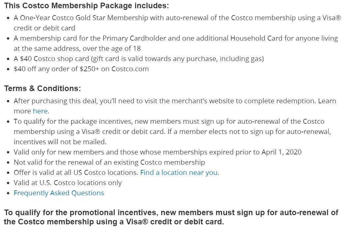The image size is (343, 228).
Task: Open the Frequently Asked Questions link
Action: 59,193
